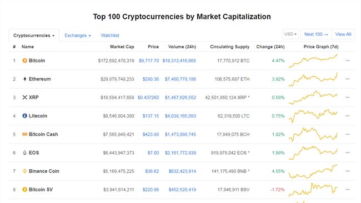Switch to the Watchlist tab
Image resolution: width=361 pixels, height=203 pixels.
(110, 35)
